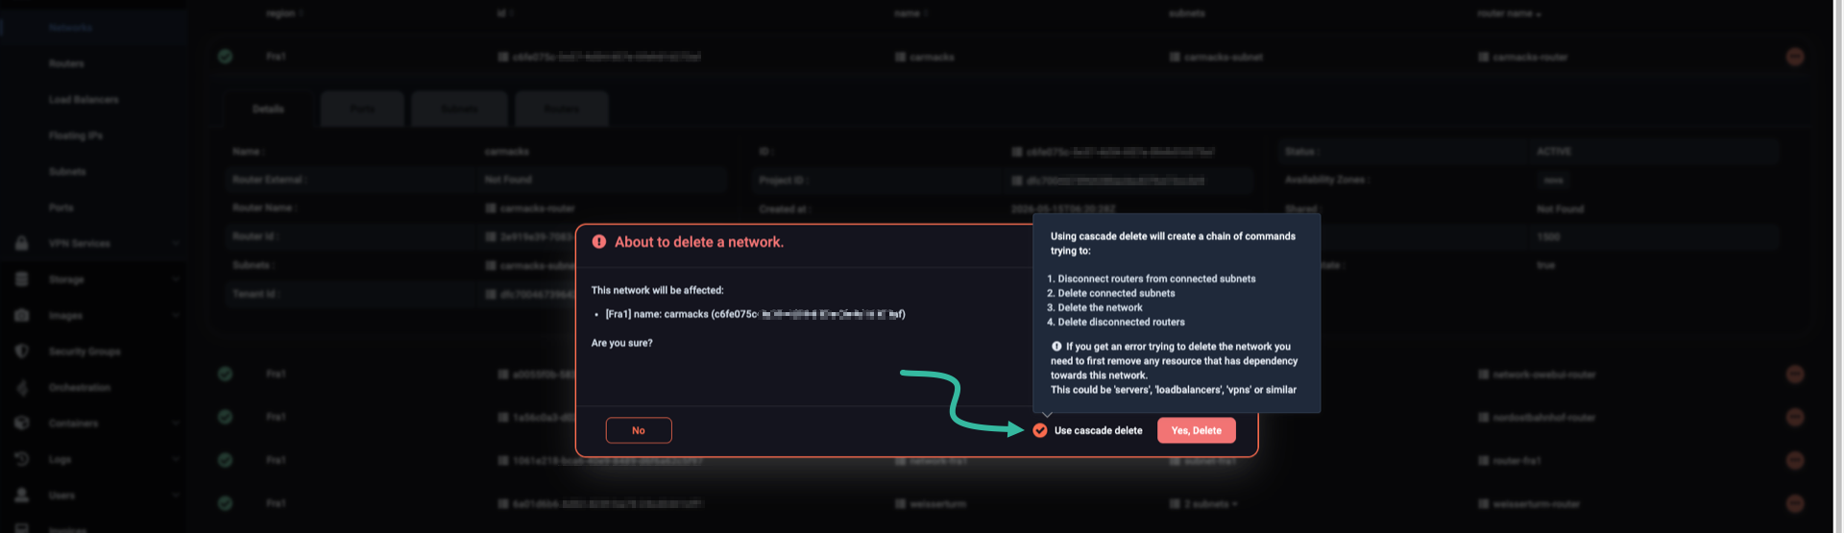The width and height of the screenshot is (1844, 533).
Task: Expand the Containers section chevron
Action: click(x=176, y=424)
